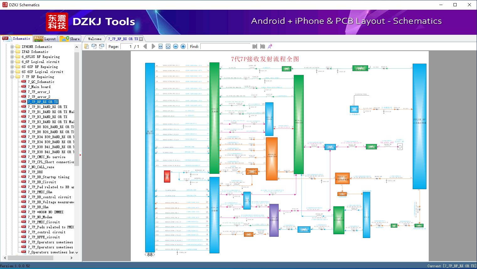Screen dimensions: 477x269
Task: Open 7_7P_BB_Startup timing in the tree
Action: [49, 177]
